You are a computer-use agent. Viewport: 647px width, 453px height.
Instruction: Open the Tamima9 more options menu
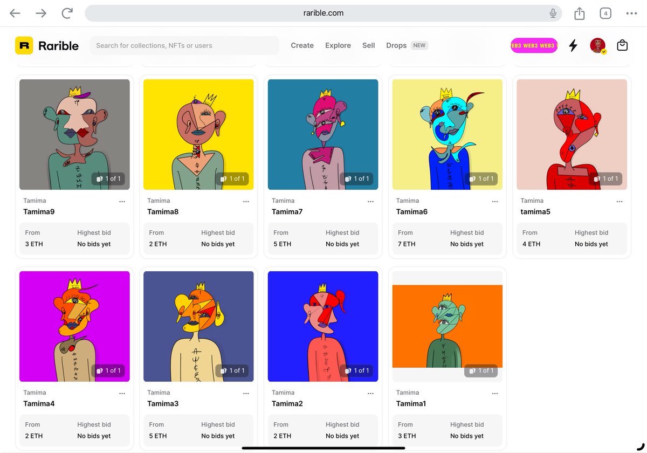(122, 201)
